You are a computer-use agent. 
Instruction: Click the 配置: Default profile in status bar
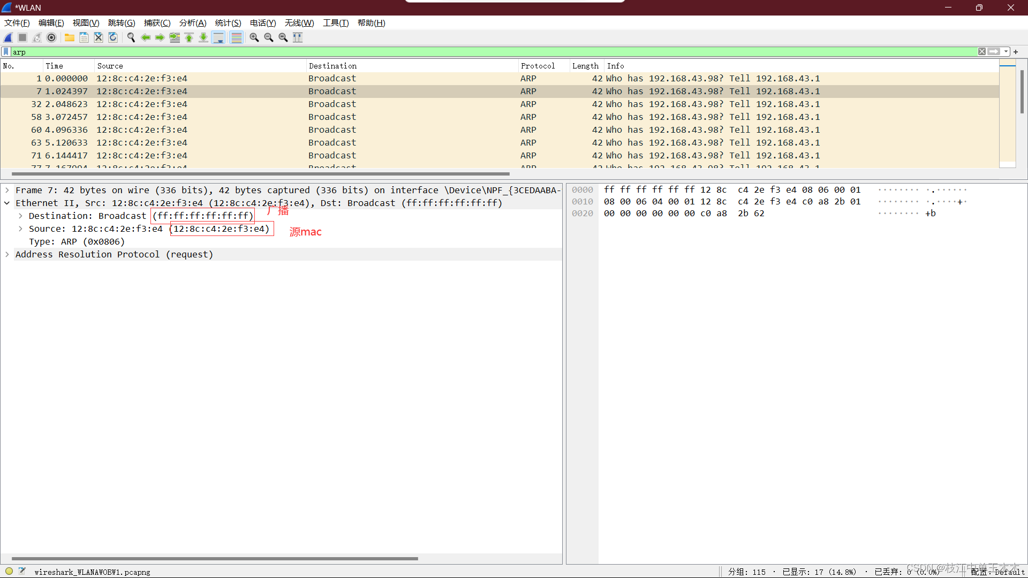[997, 572]
